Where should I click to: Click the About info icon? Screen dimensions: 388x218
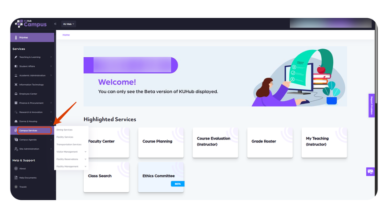click(x=16, y=168)
